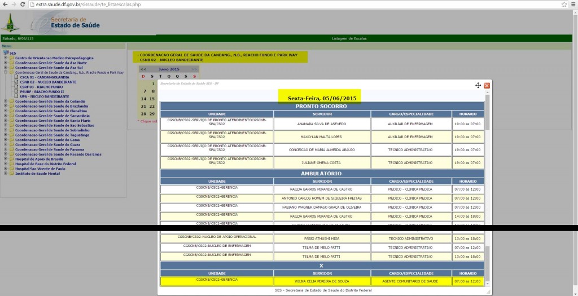Click the Distrito Federal coat of arms logo
The height and width of the screenshot is (296, 578).
click(10, 23)
